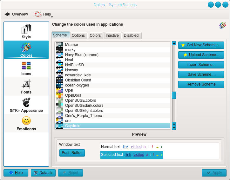Switch to the Disabled tab
This screenshot has width=230, height=180.
(132, 35)
